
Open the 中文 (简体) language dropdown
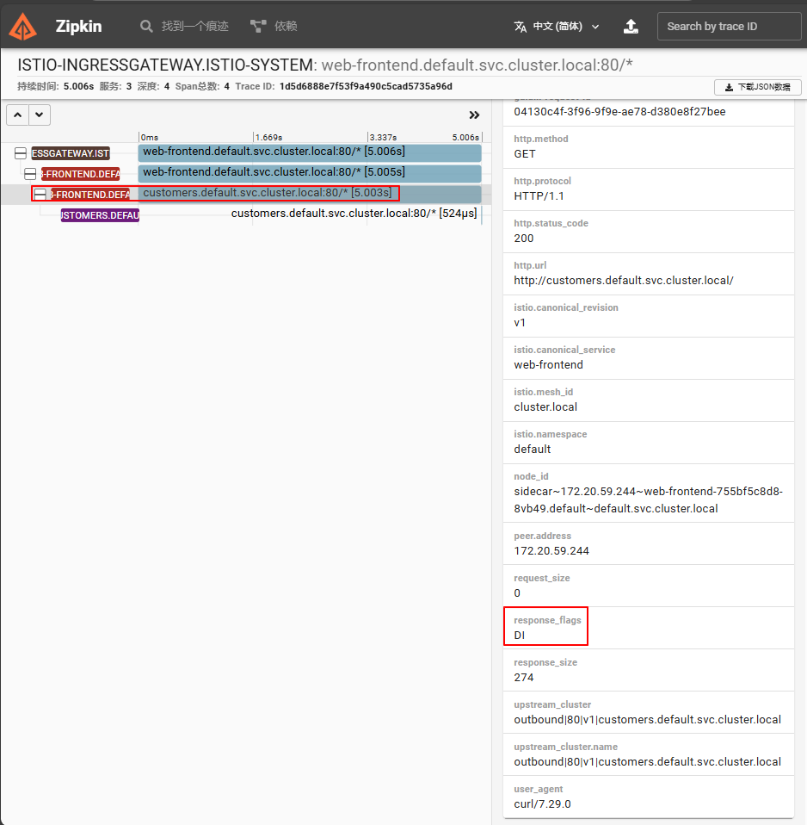(x=558, y=27)
